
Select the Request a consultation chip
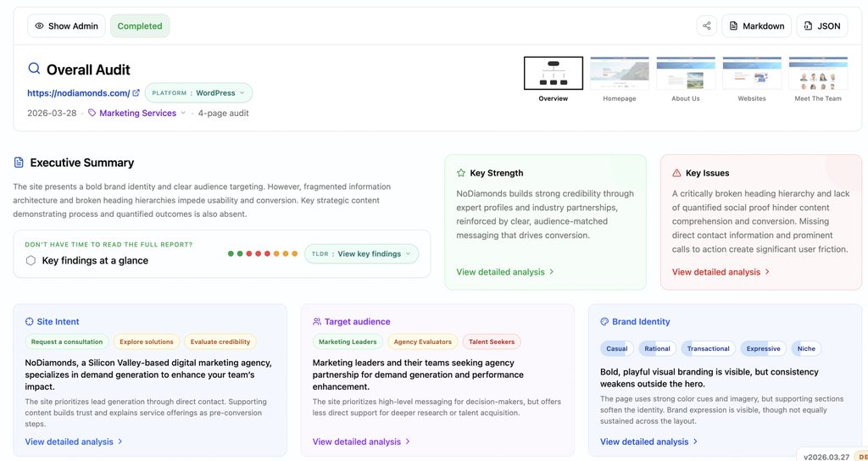click(67, 342)
